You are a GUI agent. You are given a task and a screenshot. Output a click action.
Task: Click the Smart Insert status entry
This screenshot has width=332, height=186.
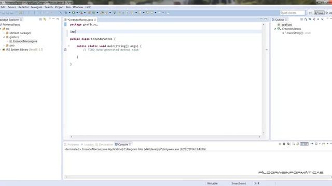point(239,183)
